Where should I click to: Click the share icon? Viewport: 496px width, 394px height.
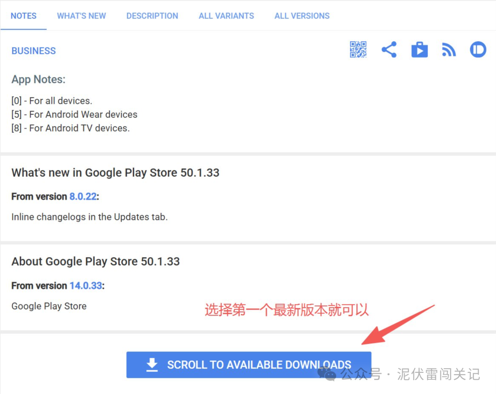pyautogui.click(x=389, y=50)
